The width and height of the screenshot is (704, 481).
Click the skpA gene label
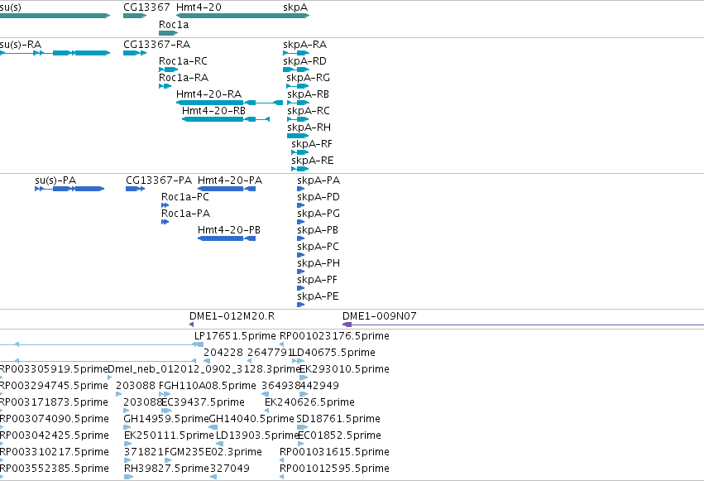(295, 7)
